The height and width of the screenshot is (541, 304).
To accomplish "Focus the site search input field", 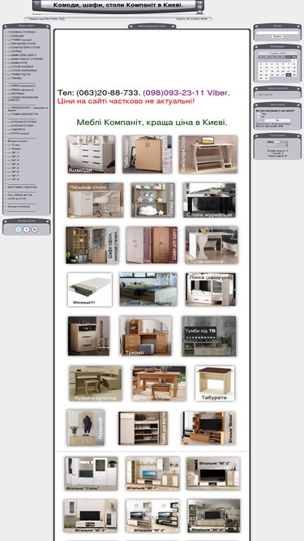I will [277, 32].
